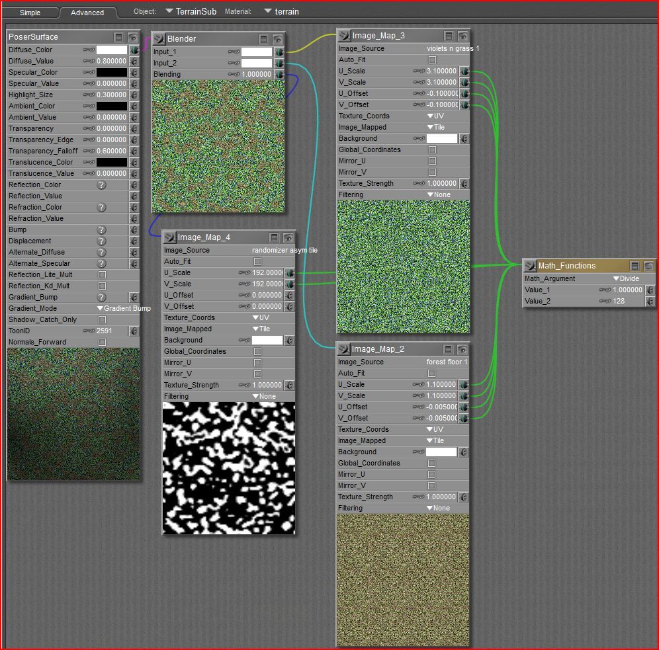Screen dimensions: 659x650
Task: Click the Bump input plug icon on PoserSurface
Action: [134, 229]
